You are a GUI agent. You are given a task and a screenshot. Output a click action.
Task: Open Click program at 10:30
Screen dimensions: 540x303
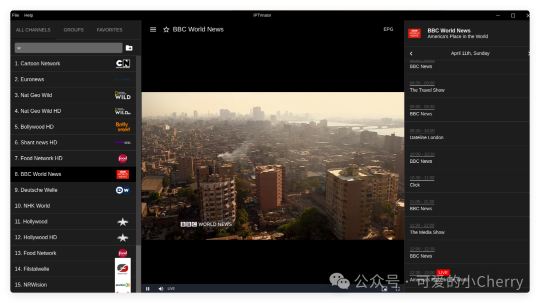coord(466,181)
